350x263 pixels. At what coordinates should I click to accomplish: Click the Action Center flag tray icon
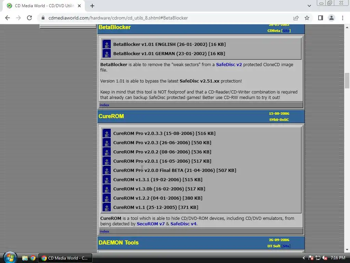click(x=311, y=258)
